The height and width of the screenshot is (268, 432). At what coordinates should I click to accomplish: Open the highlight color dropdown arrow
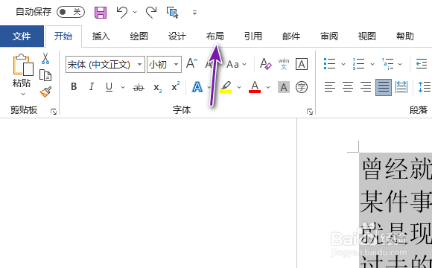coord(239,87)
